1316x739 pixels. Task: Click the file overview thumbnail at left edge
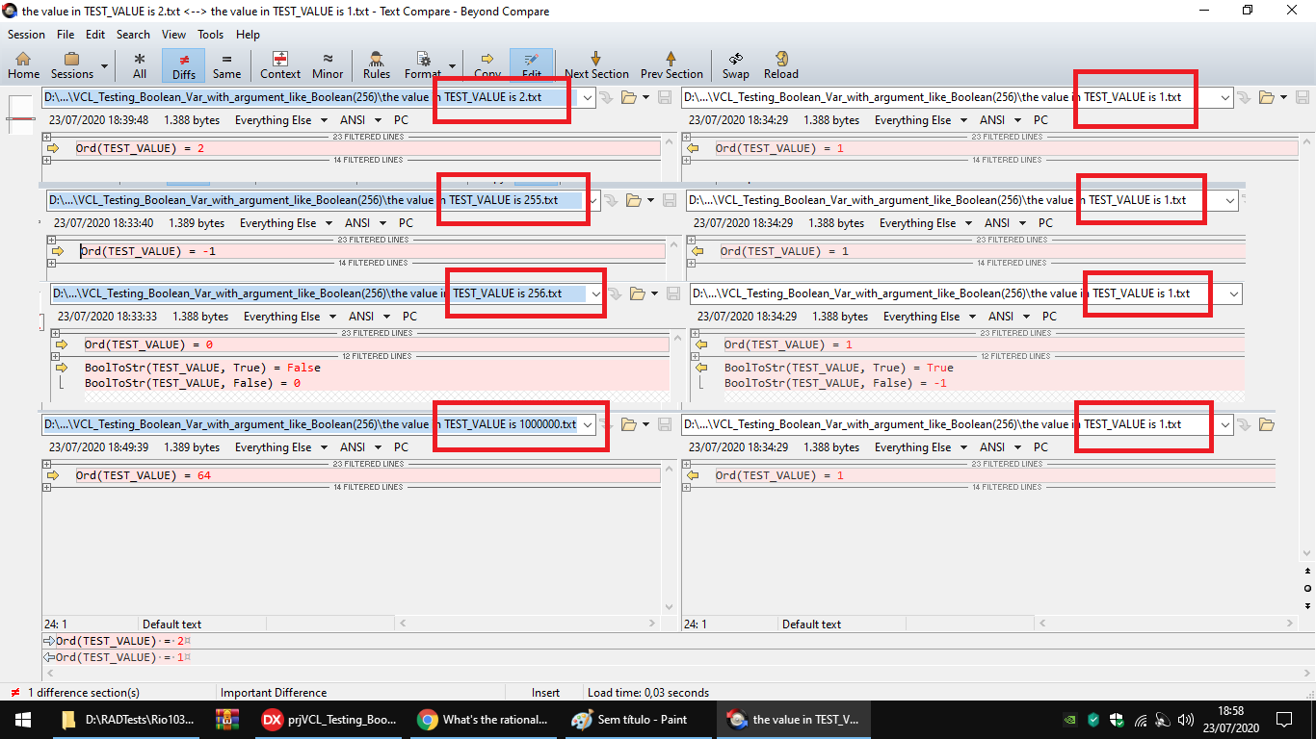[x=20, y=116]
